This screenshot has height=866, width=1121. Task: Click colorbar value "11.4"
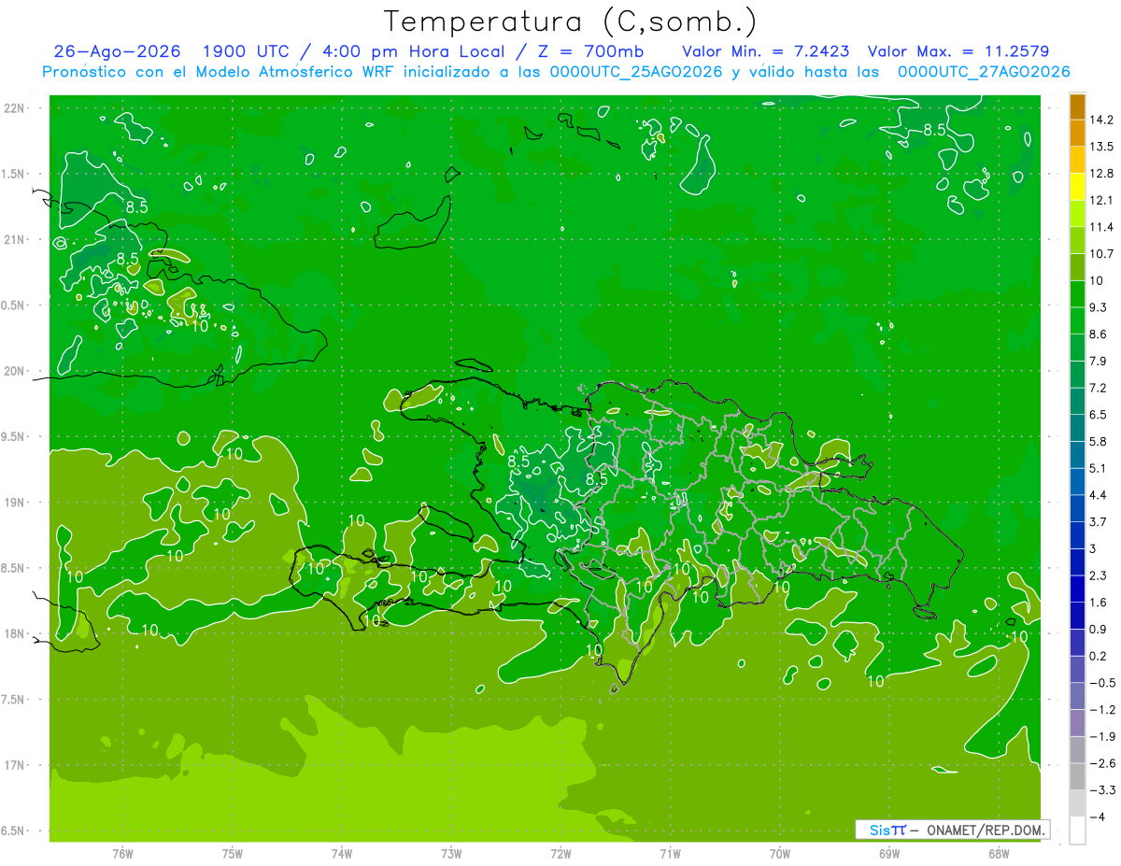coord(1101,227)
